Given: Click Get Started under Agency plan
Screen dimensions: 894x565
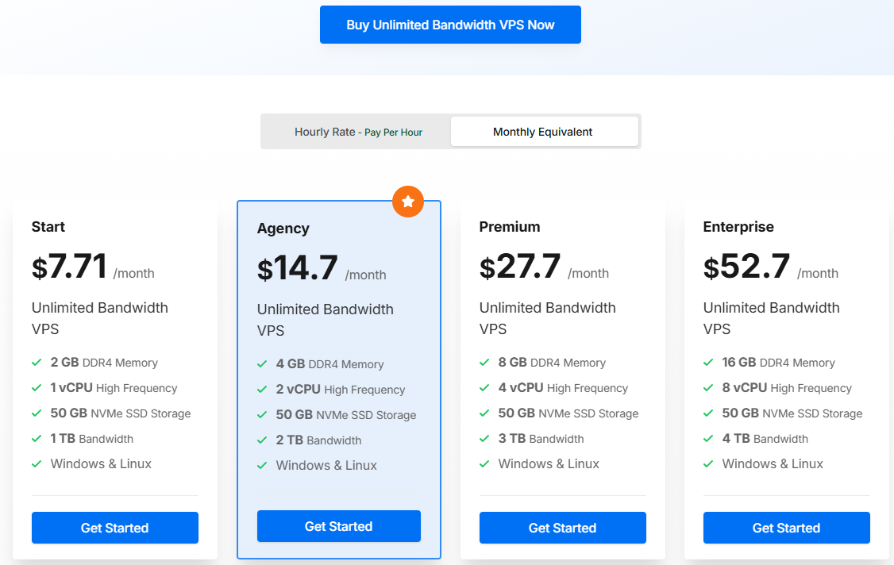Looking at the screenshot, I should click(x=339, y=525).
